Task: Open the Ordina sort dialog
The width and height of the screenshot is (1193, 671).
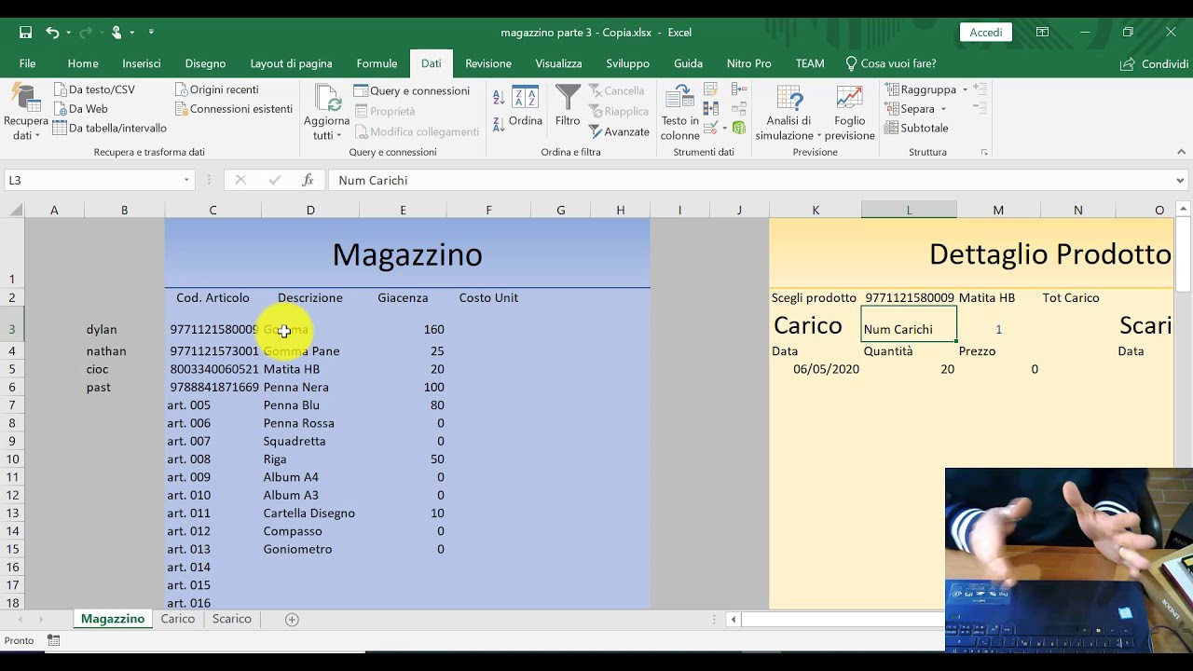Action: [x=526, y=106]
